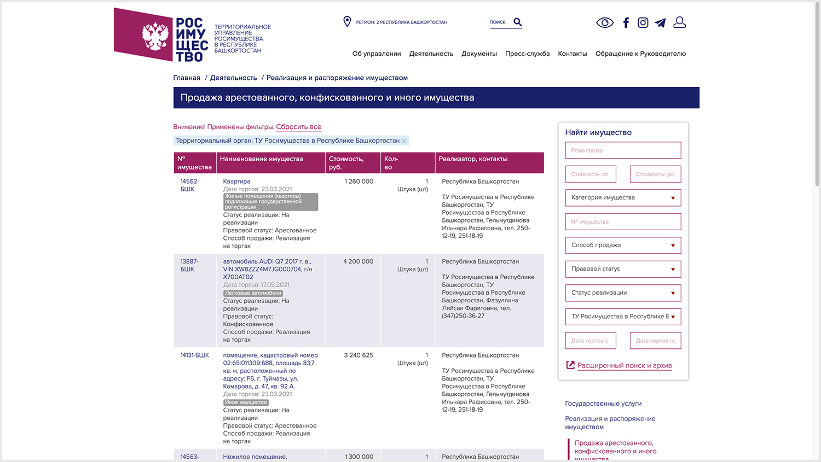Image resolution: width=821 pixels, height=462 pixels.
Task: Click the search magnifier icon
Action: point(518,22)
